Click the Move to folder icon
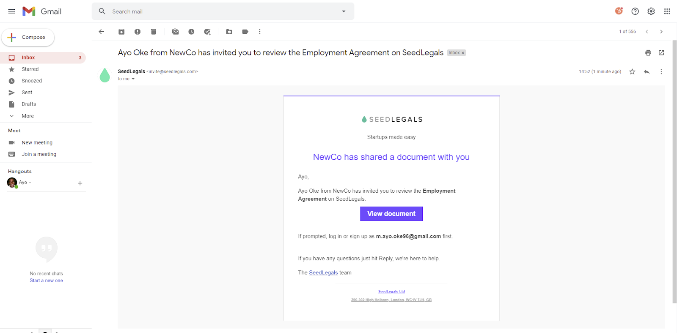The height and width of the screenshot is (333, 677). point(229,32)
